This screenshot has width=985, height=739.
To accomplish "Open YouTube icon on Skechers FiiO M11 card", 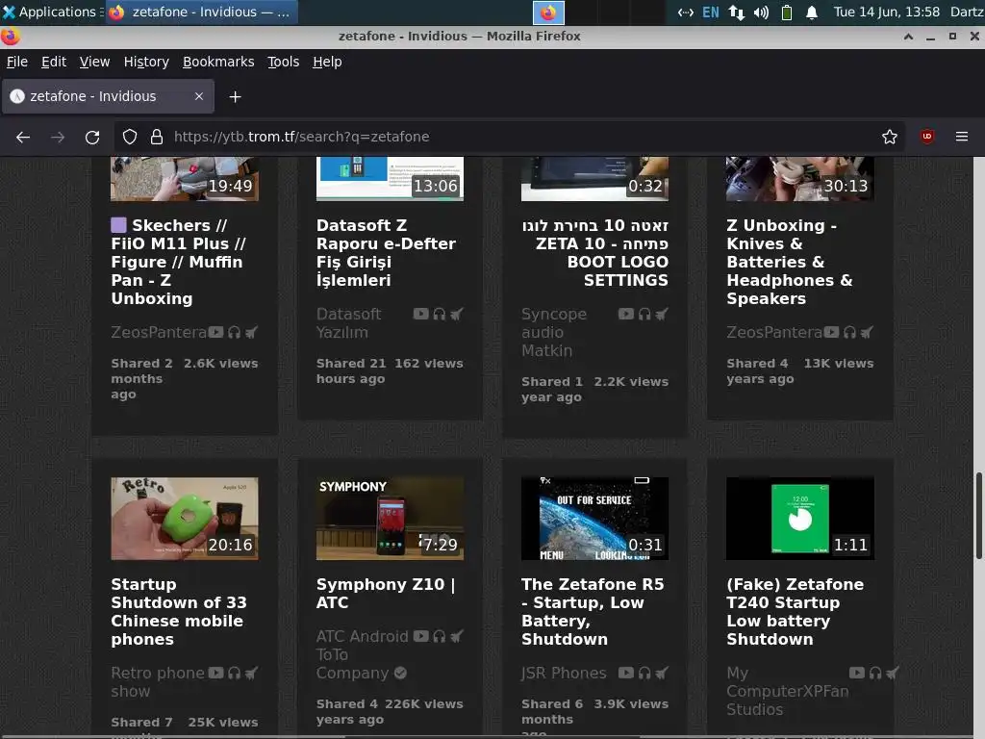I will 215,332.
